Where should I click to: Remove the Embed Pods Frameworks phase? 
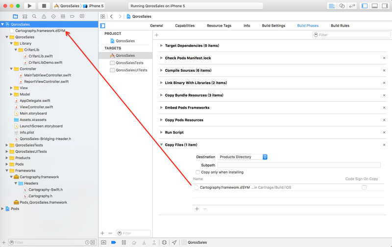pos(384,108)
